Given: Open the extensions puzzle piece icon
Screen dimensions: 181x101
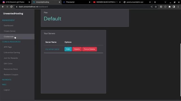Looking at the screenshot, I should [x=170, y=7].
